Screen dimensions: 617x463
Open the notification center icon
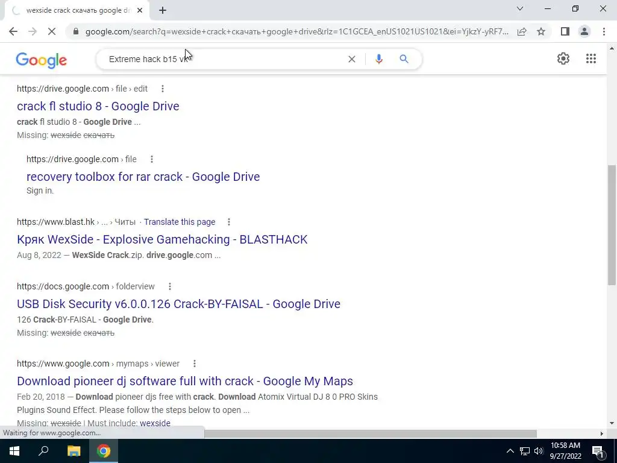point(597,451)
